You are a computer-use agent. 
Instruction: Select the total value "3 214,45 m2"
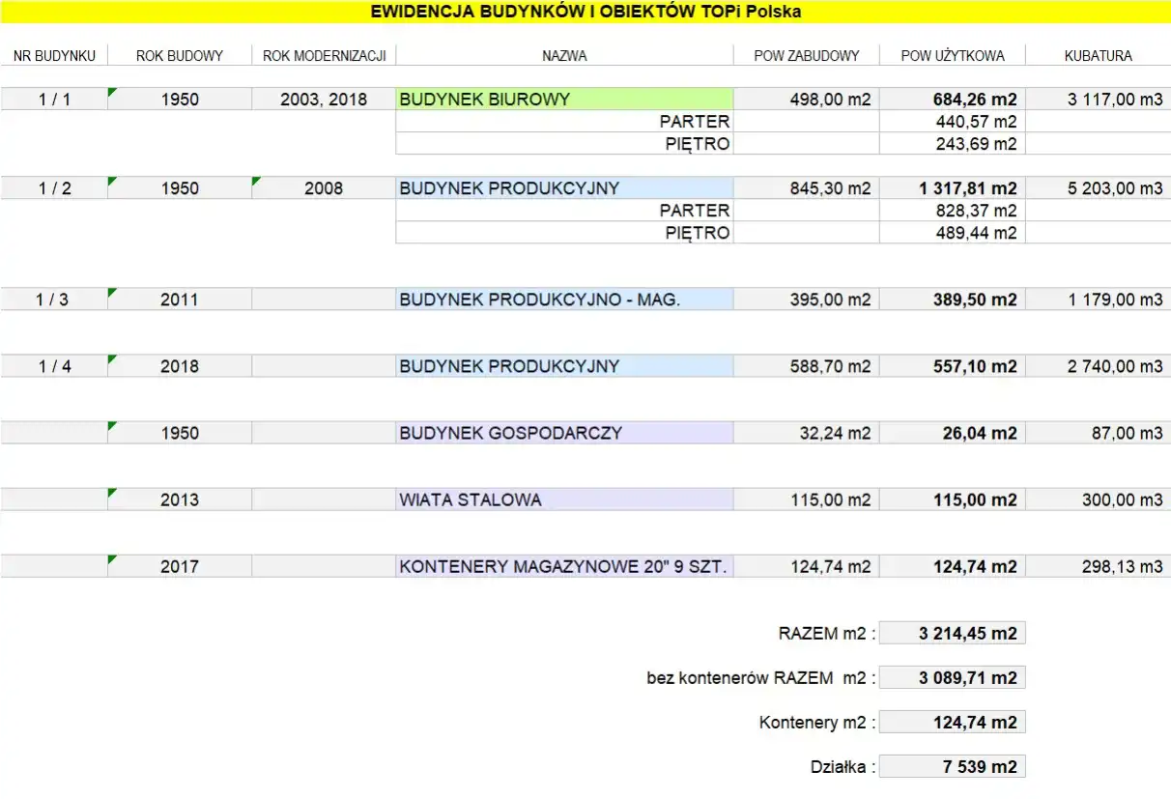point(953,633)
